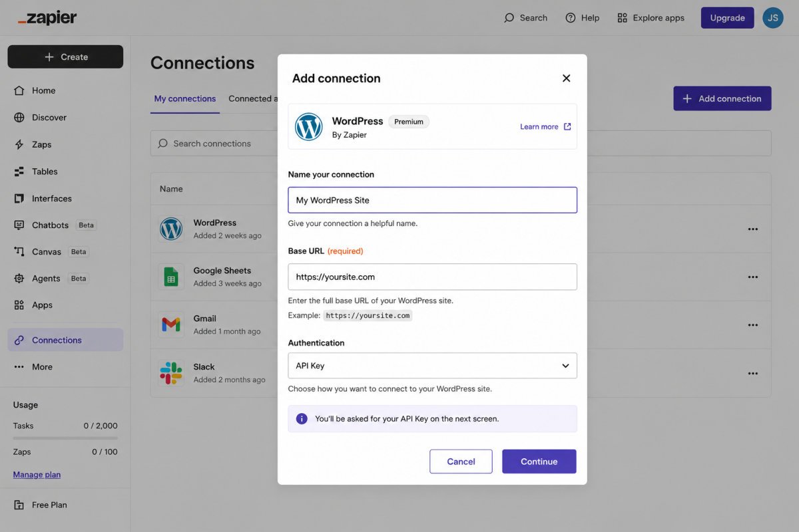Click the Explore apps grid icon
Image resolution: width=799 pixels, height=532 pixels.
coord(623,18)
